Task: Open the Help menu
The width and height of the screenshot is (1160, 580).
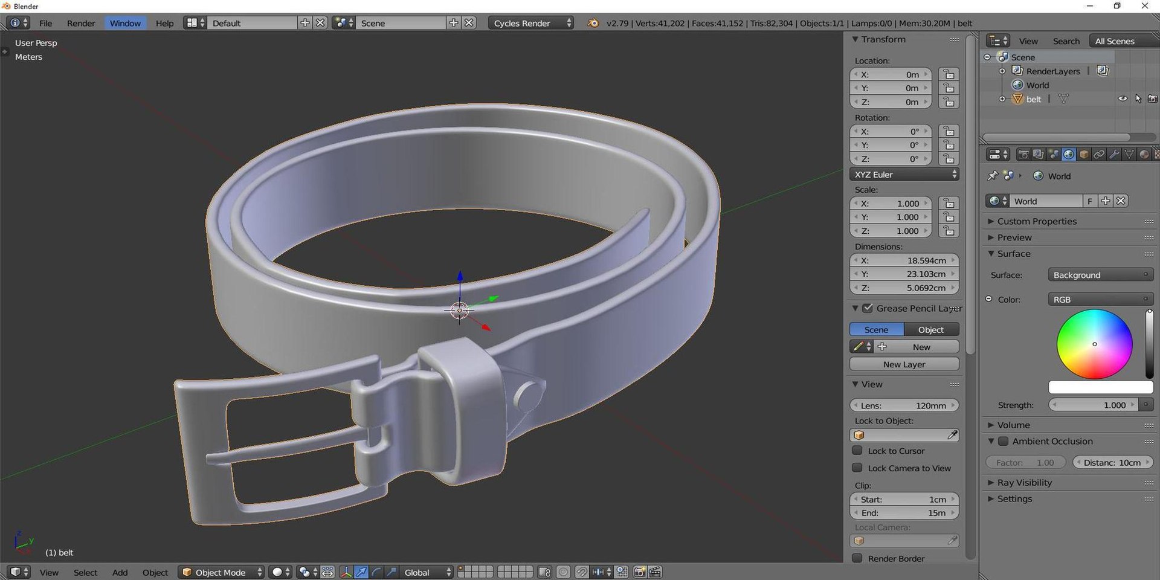Action: tap(164, 23)
